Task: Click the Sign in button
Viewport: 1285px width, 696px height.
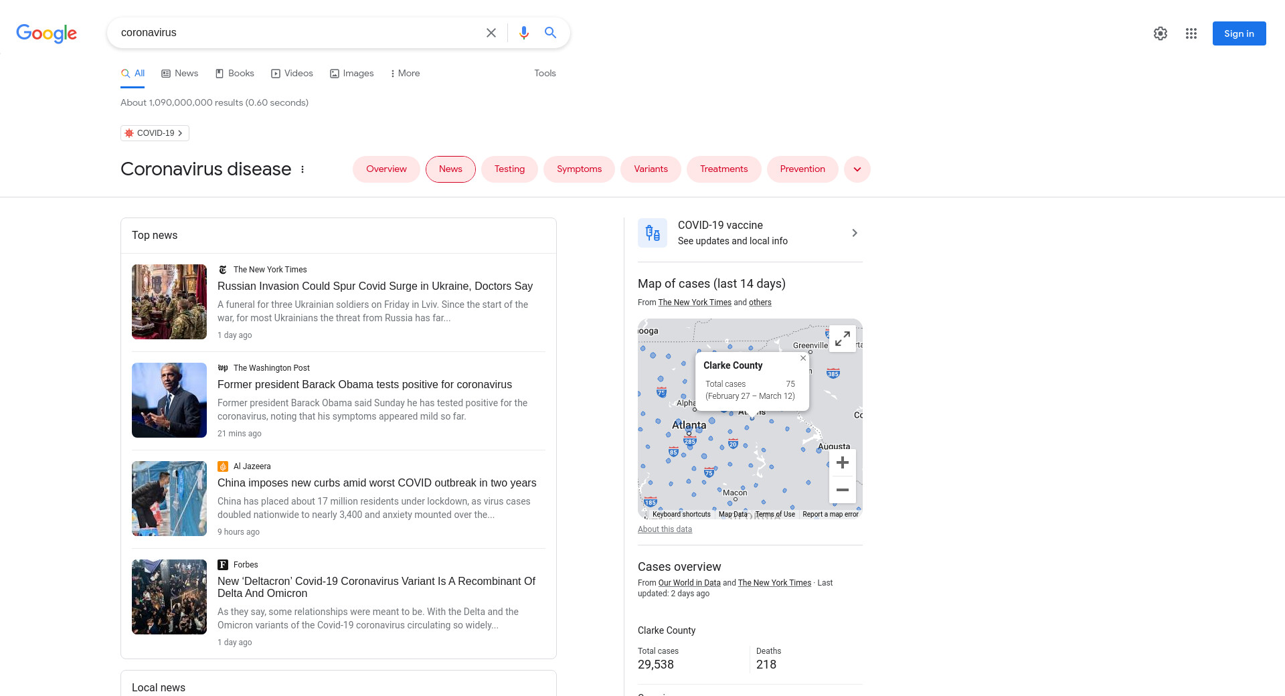Action: tap(1238, 33)
